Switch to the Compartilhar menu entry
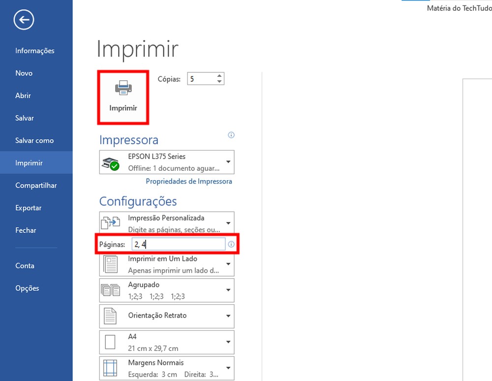Image resolution: width=492 pixels, height=381 pixels. pos(36,185)
